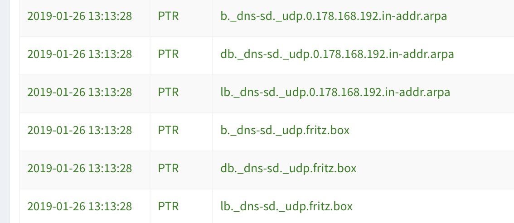This screenshot has height=223, width=514.
Task: Select timestamp of the db._dns-sd._udp.0.178.168.192.in-addr.arpa query
Action: coord(80,54)
